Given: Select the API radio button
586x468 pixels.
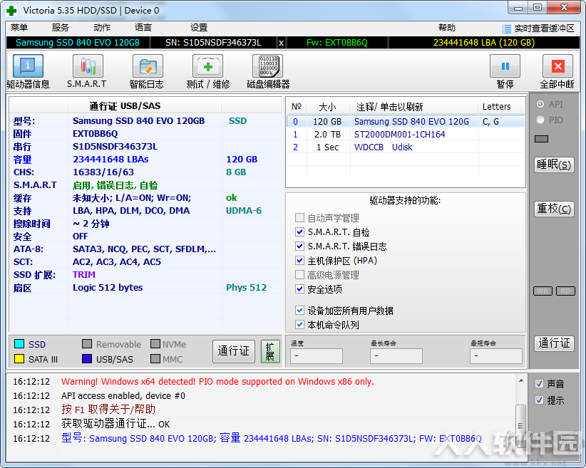Looking at the screenshot, I should point(540,104).
